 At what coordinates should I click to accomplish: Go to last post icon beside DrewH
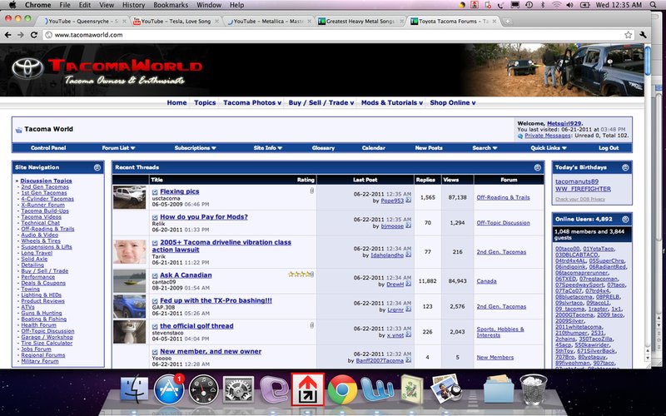(408, 284)
